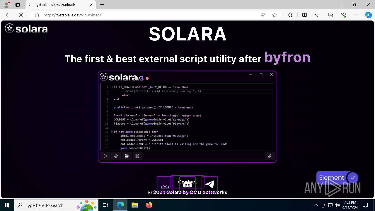Click the Microsoft Edge taskbar icon
This screenshot has width=375, height=211.
point(120,205)
